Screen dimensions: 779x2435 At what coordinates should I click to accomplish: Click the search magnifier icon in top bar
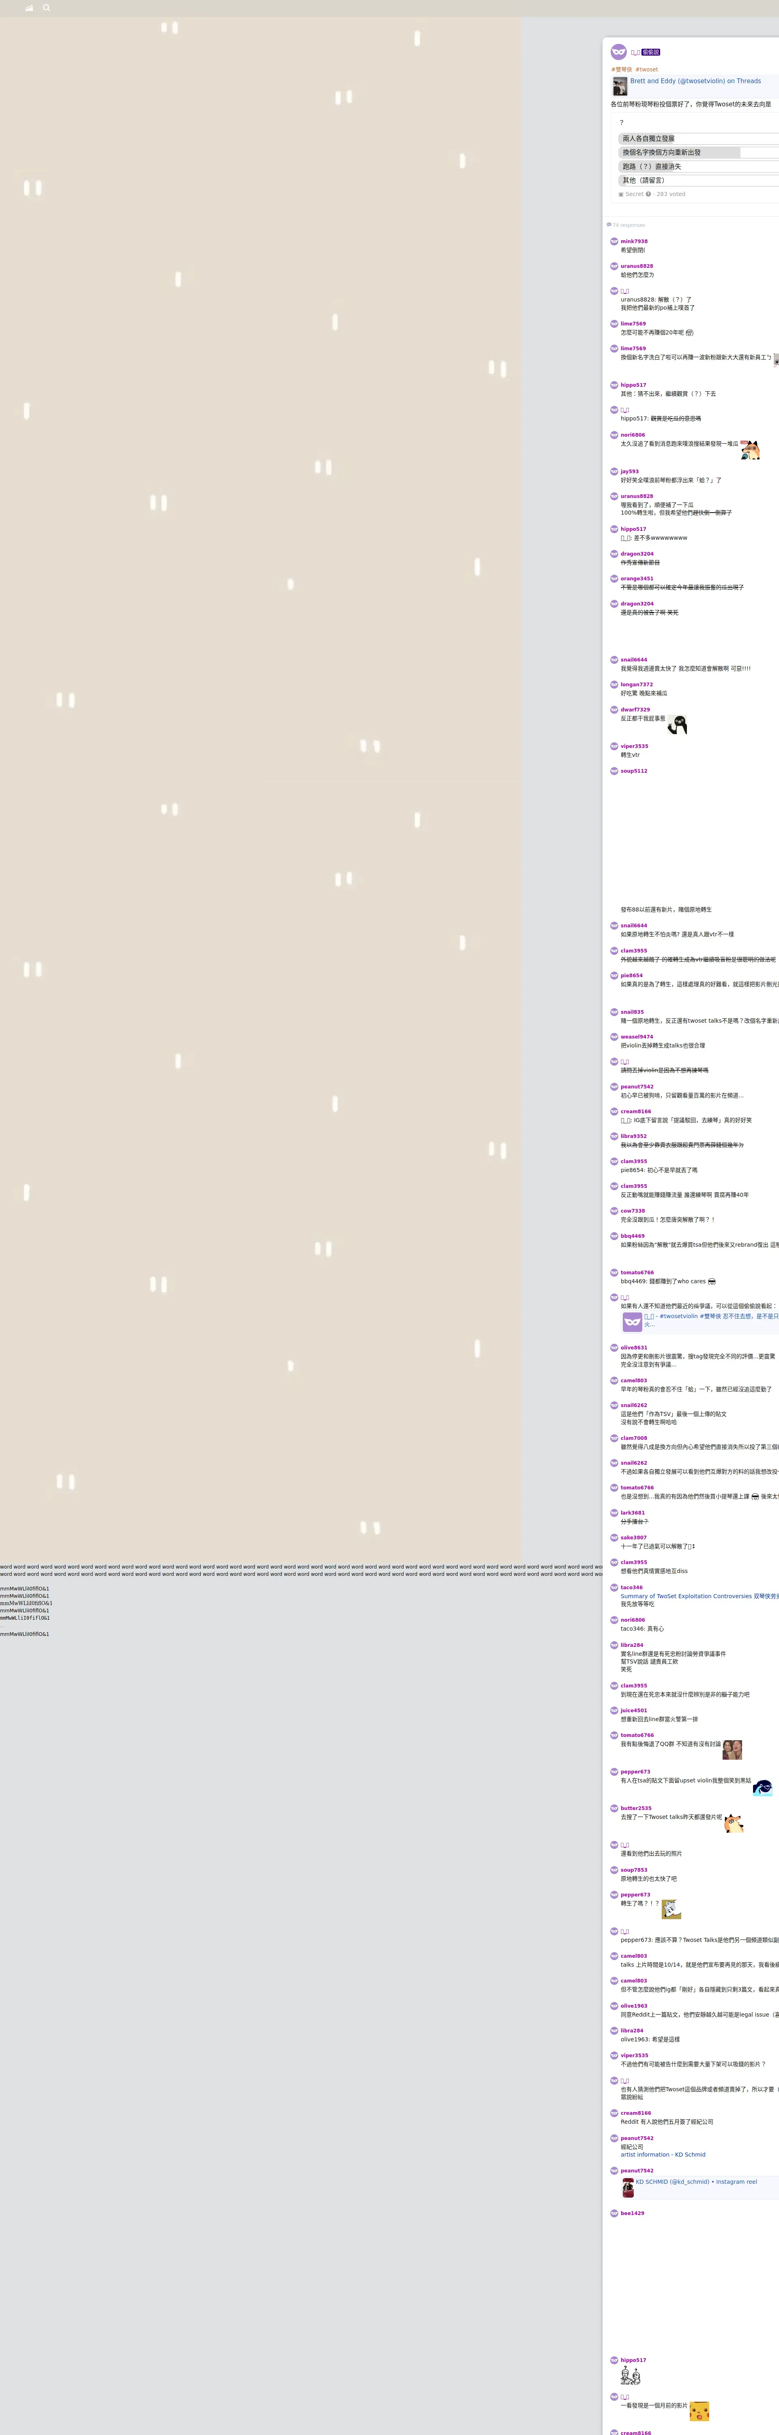[46, 8]
